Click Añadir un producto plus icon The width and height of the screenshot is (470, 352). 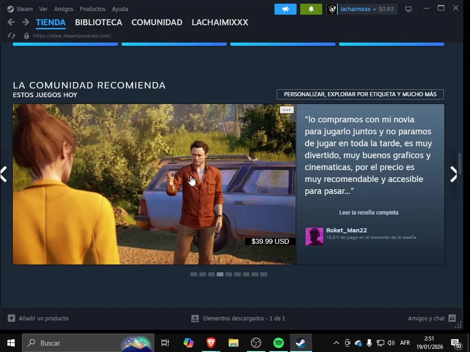pos(11,318)
